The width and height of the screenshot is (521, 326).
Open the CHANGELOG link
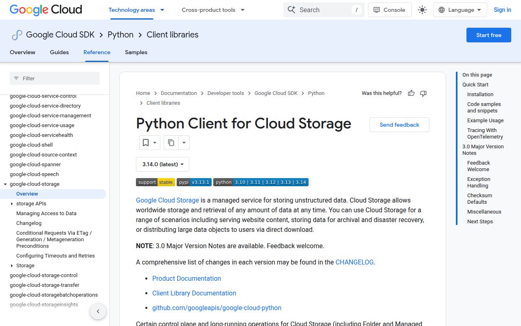pos(354,262)
